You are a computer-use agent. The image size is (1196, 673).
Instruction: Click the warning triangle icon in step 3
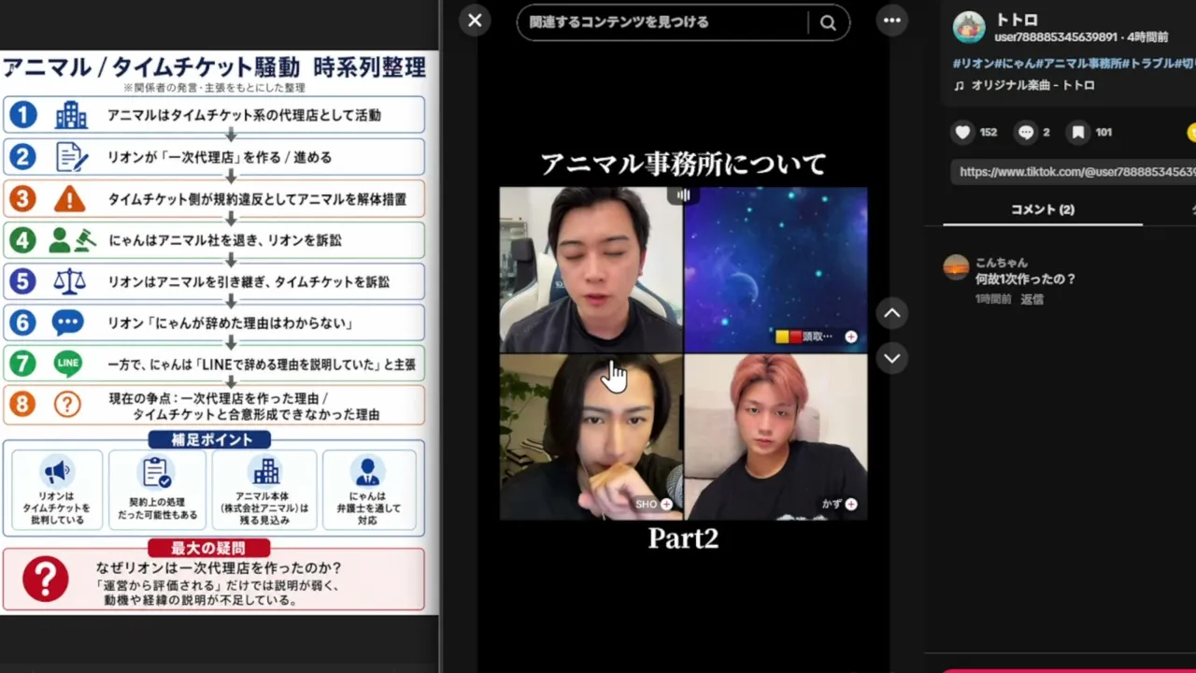(69, 199)
